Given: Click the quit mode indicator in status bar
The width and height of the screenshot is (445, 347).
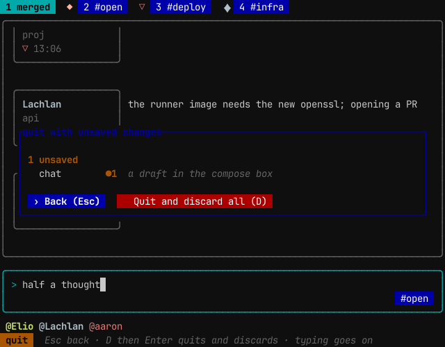Looking at the screenshot, I should tap(17, 340).
